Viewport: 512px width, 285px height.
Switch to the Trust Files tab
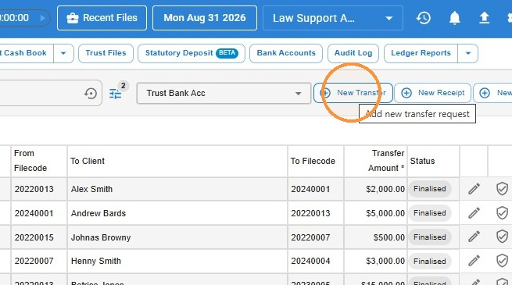[106, 53]
